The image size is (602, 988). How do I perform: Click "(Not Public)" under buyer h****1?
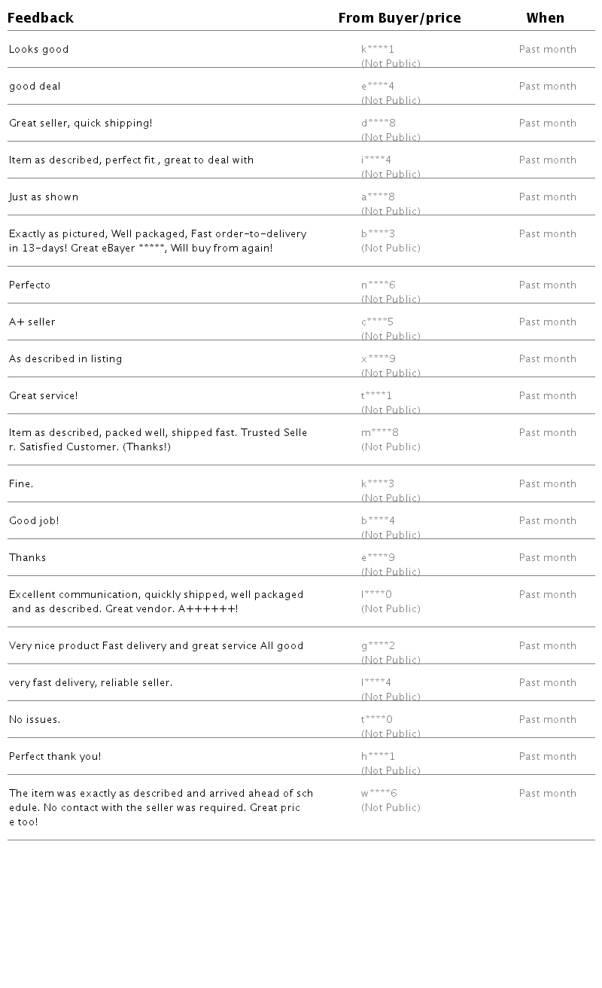click(391, 770)
